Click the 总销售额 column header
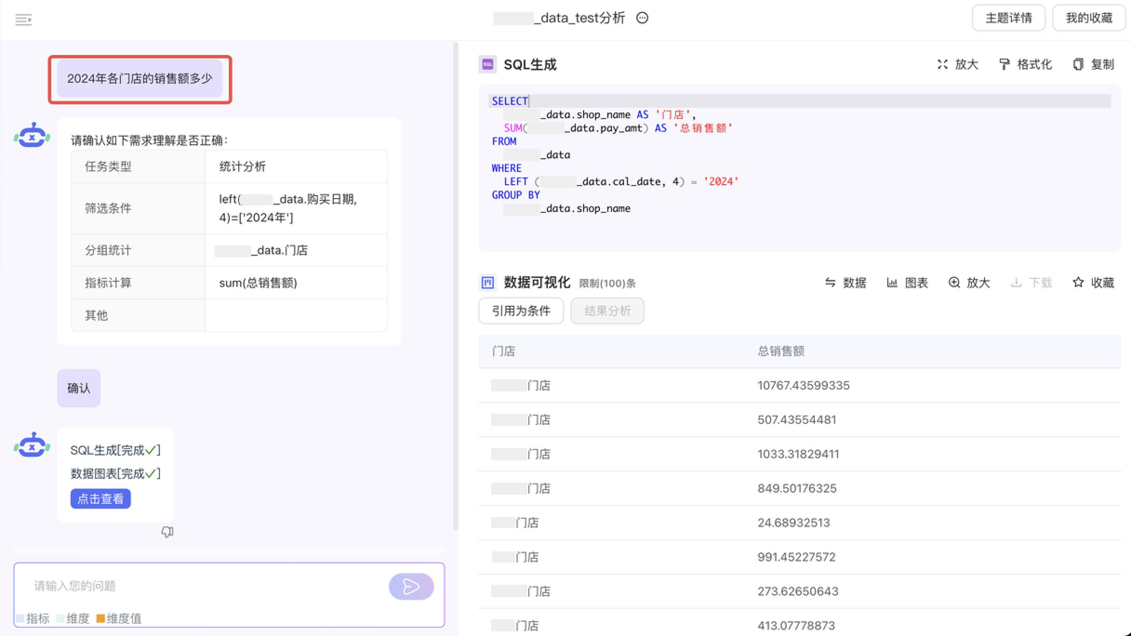1131x636 pixels. tap(781, 351)
